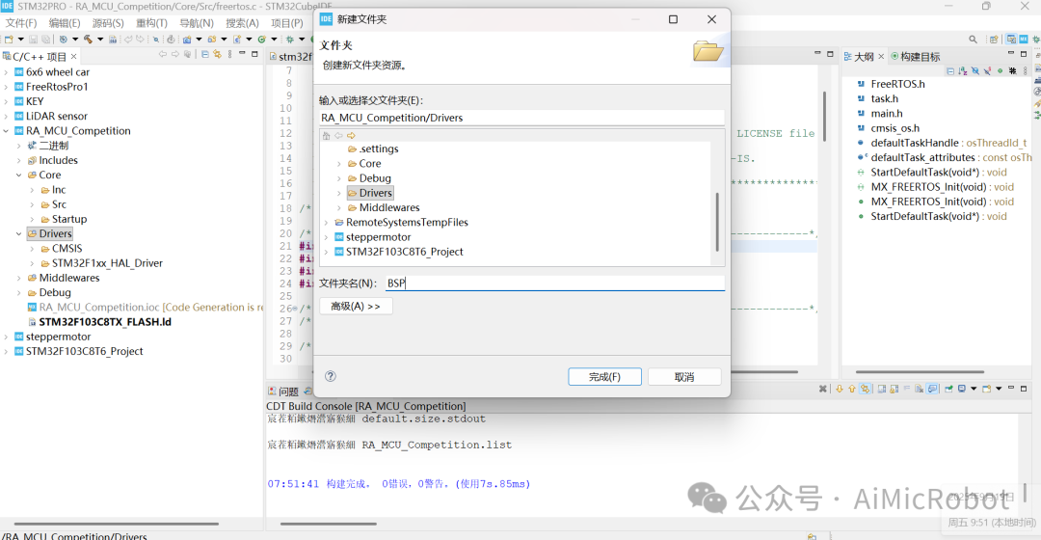Click the Go Into arrow in dialog tree
This screenshot has height=540, width=1041.
click(351, 136)
